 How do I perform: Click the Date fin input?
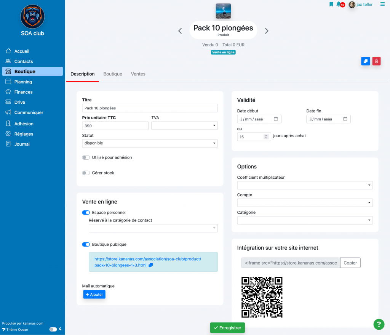click(x=328, y=119)
